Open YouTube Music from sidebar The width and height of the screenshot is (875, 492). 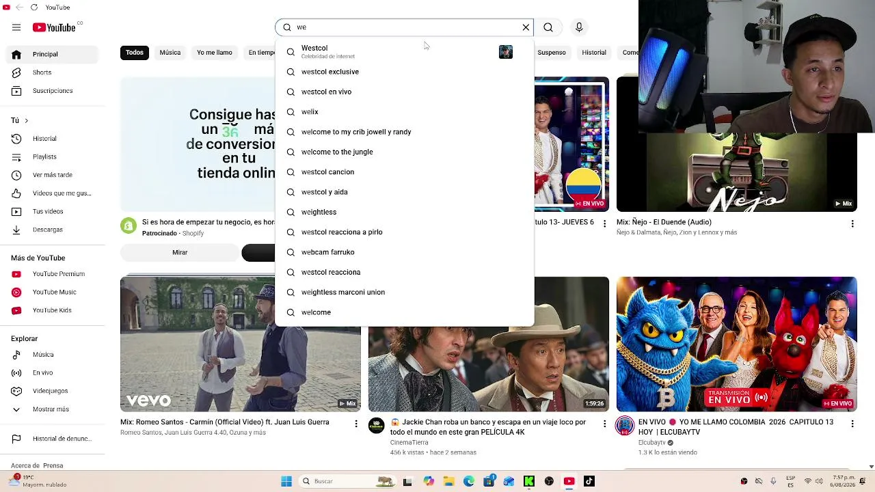pos(53,292)
